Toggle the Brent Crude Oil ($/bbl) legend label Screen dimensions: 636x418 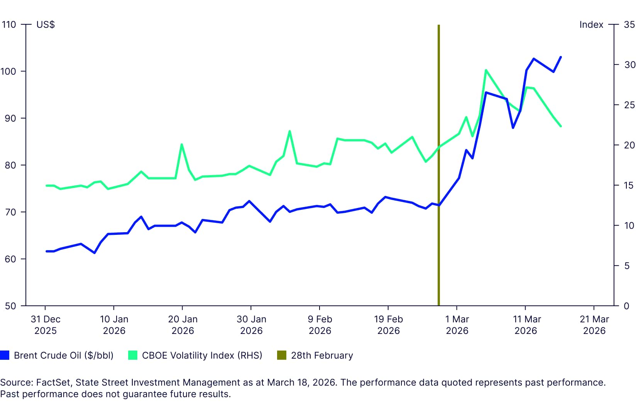(64, 355)
